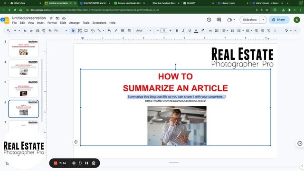Toggle bold formatting
This screenshot has height=171, width=304.
click(x=177, y=30)
